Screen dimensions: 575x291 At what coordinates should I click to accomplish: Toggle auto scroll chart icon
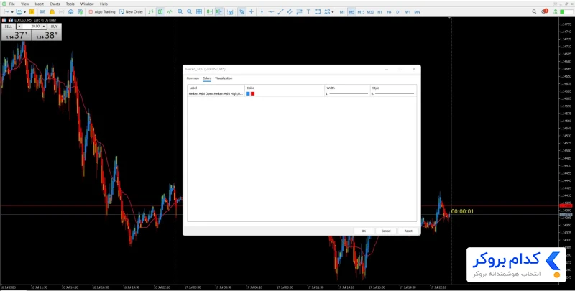coord(210,11)
